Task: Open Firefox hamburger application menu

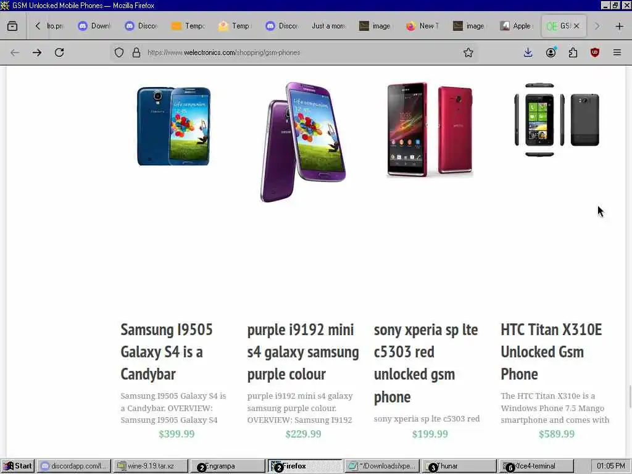Action: (x=617, y=52)
